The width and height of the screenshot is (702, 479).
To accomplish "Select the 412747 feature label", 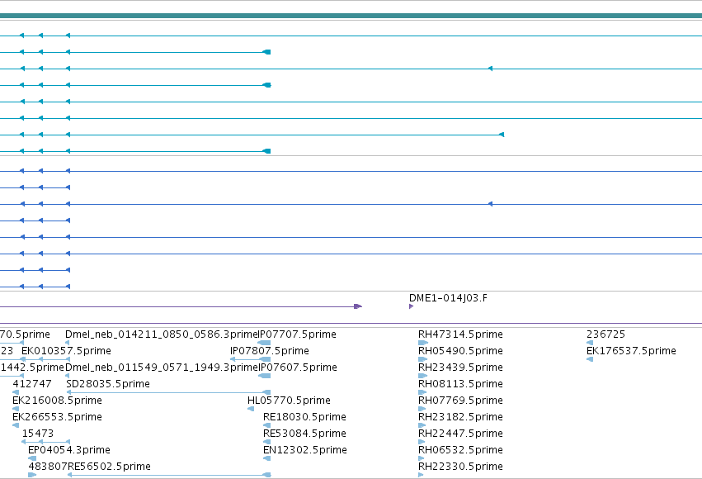I will pos(32,384).
